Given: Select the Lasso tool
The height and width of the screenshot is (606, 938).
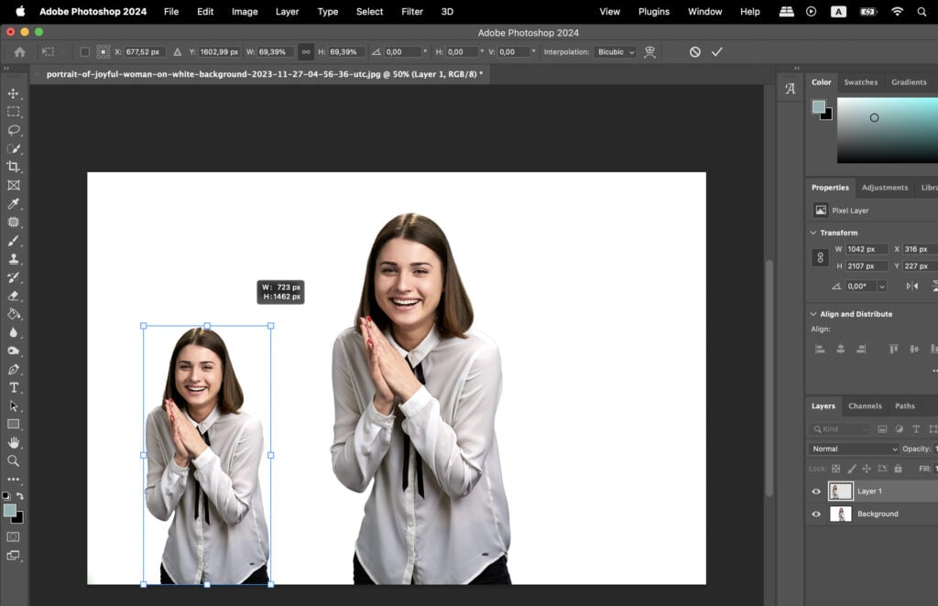Looking at the screenshot, I should point(13,130).
